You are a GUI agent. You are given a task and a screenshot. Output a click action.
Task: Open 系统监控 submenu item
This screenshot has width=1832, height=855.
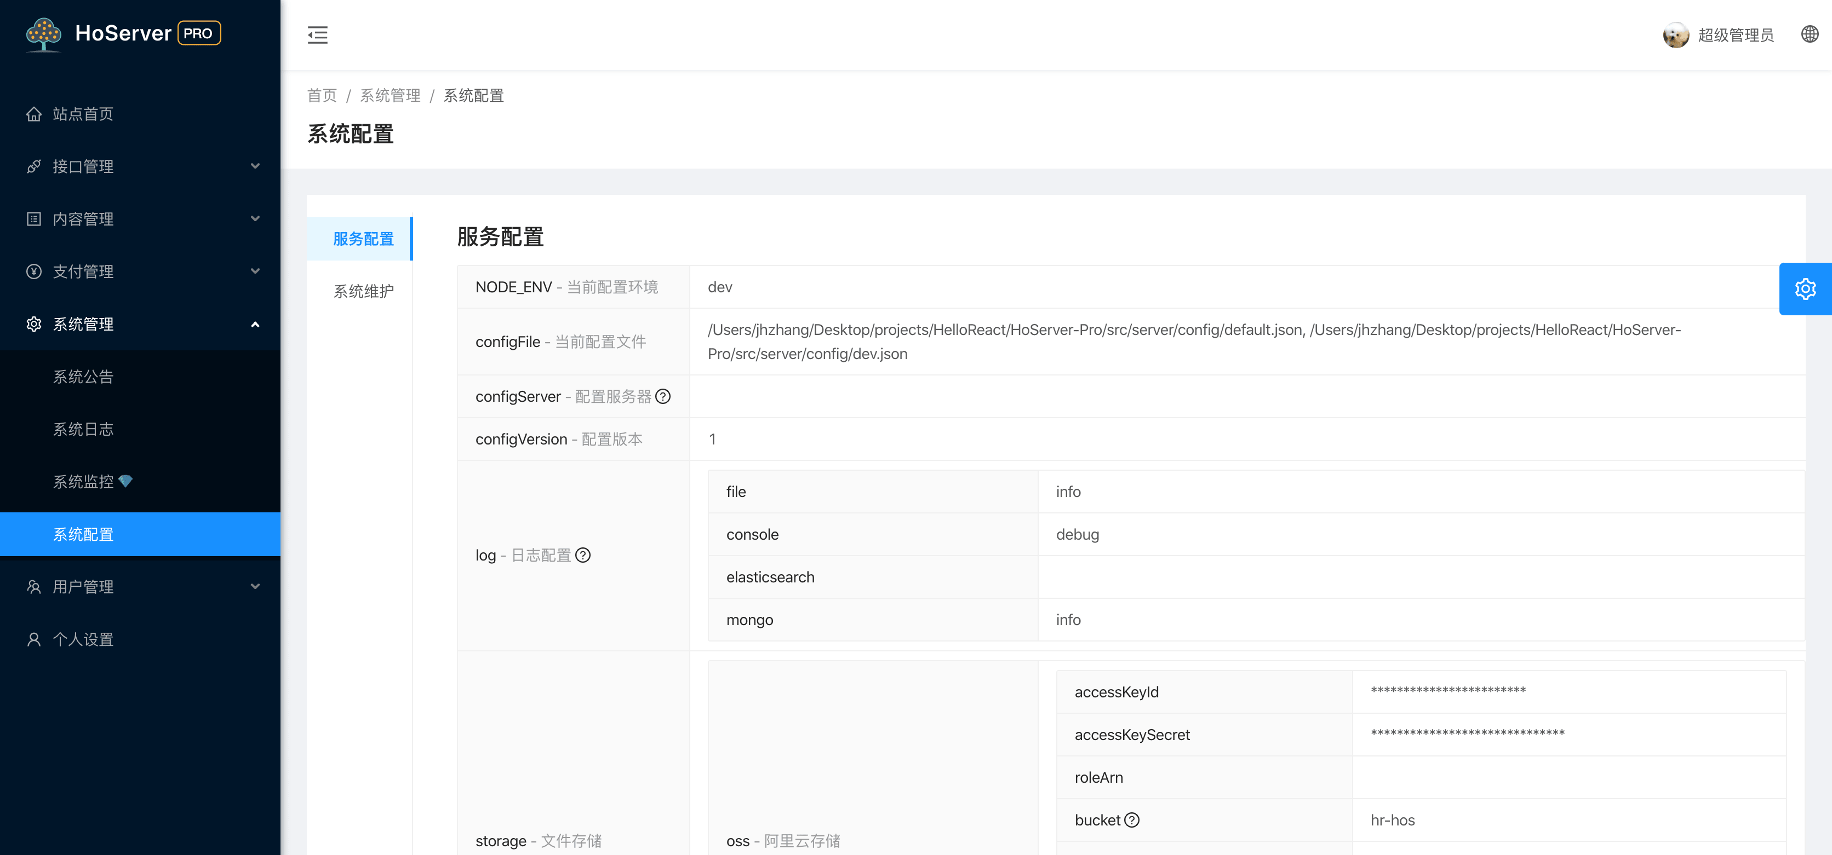click(x=140, y=482)
